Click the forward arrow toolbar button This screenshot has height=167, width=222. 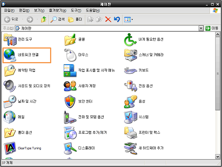[30, 19]
